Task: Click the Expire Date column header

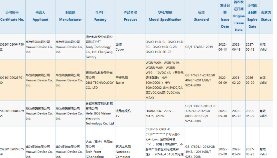Action: tap(252, 16)
